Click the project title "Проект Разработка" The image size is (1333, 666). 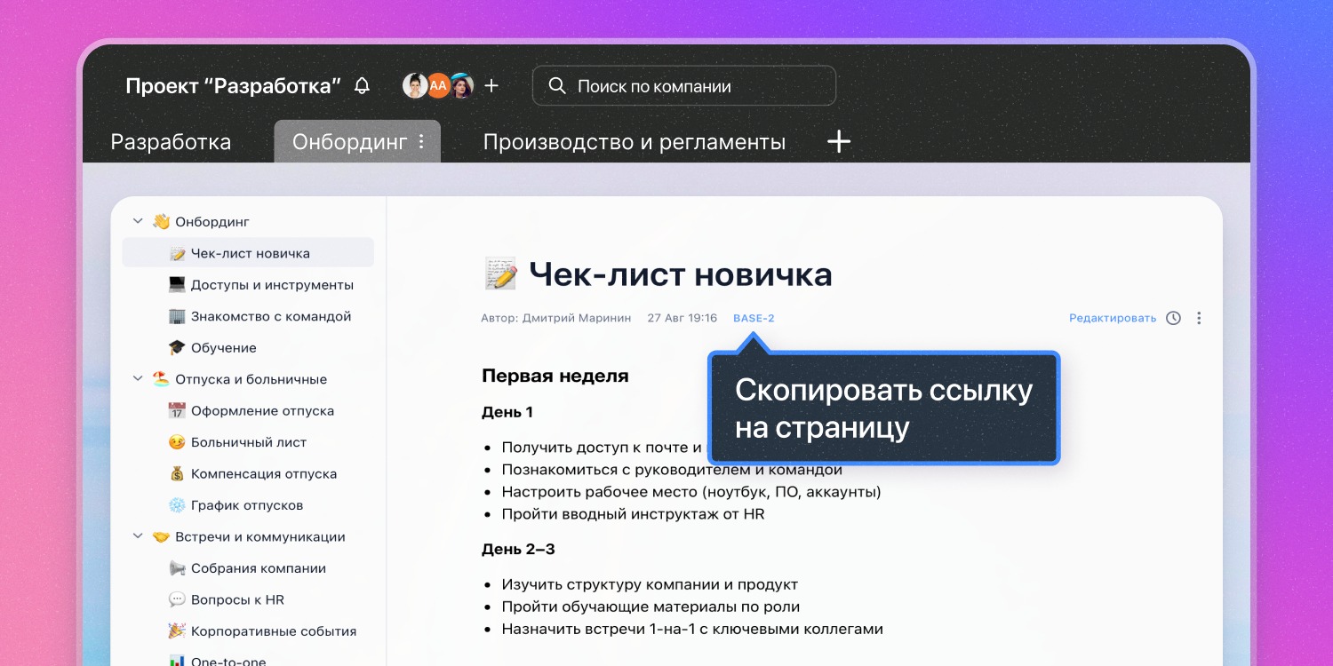coord(234,86)
